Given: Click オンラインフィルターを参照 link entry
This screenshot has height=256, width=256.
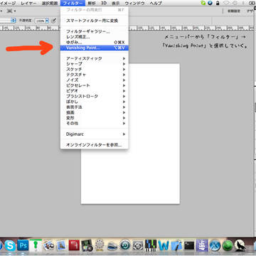Looking at the screenshot, I should [95, 145].
